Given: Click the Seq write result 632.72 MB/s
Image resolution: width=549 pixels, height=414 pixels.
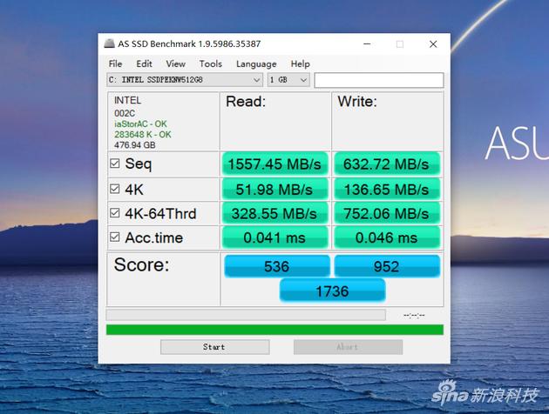Looking at the screenshot, I should coord(387,164).
